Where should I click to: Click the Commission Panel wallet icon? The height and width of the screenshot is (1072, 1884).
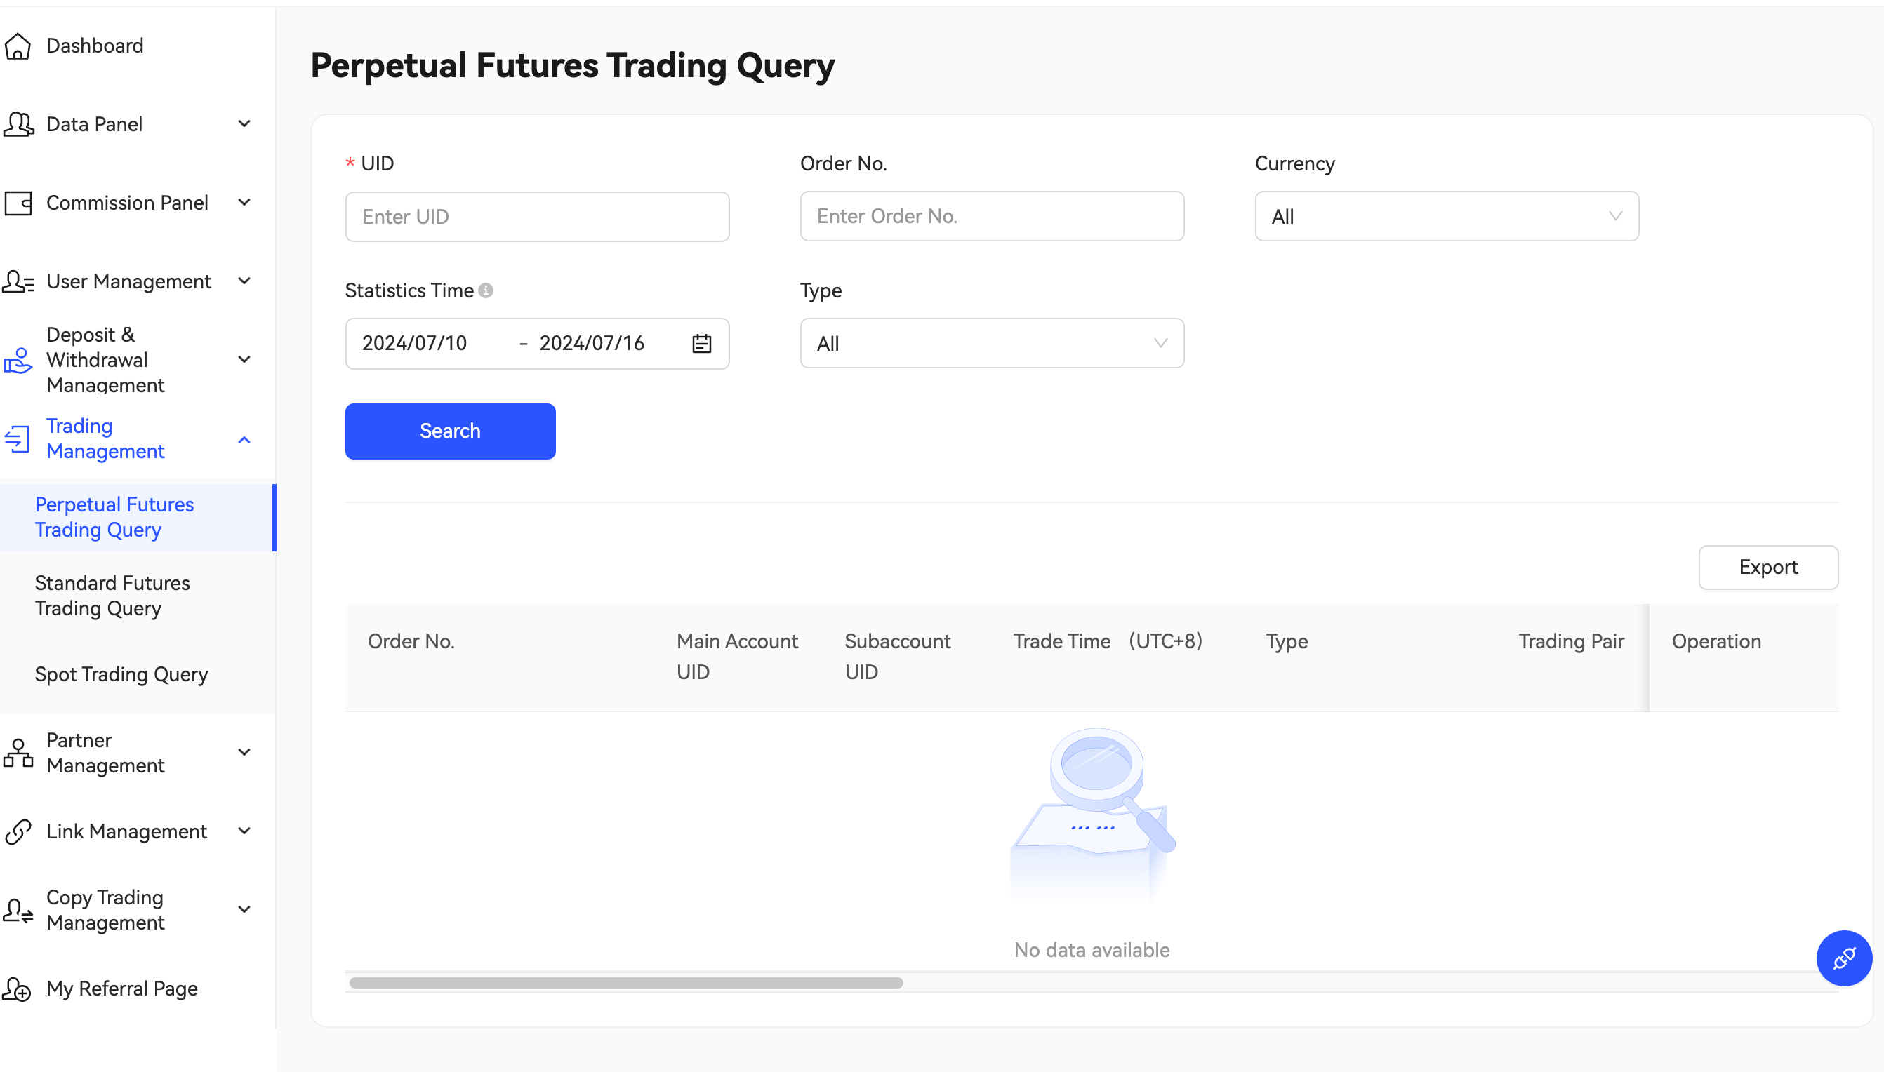pyautogui.click(x=18, y=203)
